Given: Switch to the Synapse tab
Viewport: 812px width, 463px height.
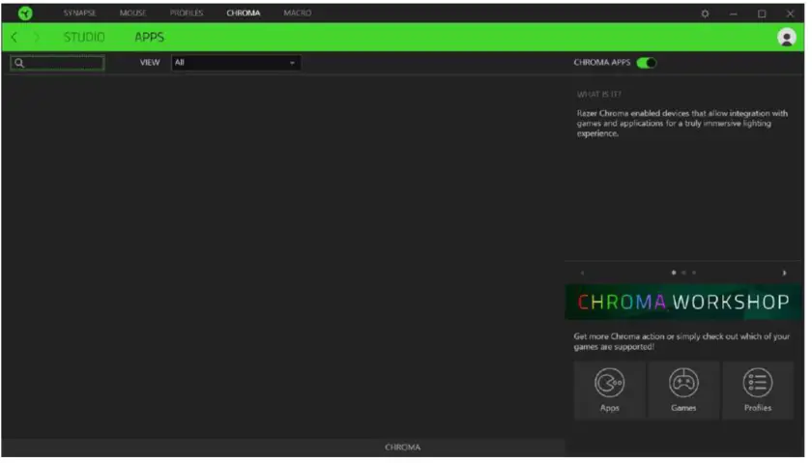Looking at the screenshot, I should (x=79, y=13).
